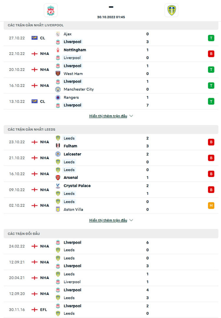Select the 'Các trận đối đầu' section header
Image resolution: width=221 pixels, height=318 pixels.
(x=24, y=234)
